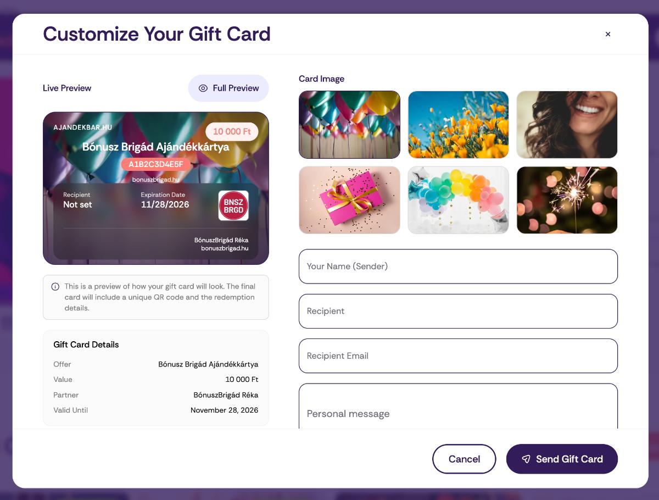
Task: Click the info icon in preview note
Action: pos(55,287)
